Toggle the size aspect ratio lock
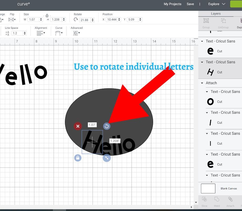The height and width of the screenshot is (211, 242). (47, 16)
